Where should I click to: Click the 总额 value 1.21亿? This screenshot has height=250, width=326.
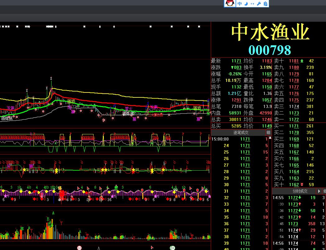[x=235, y=93]
